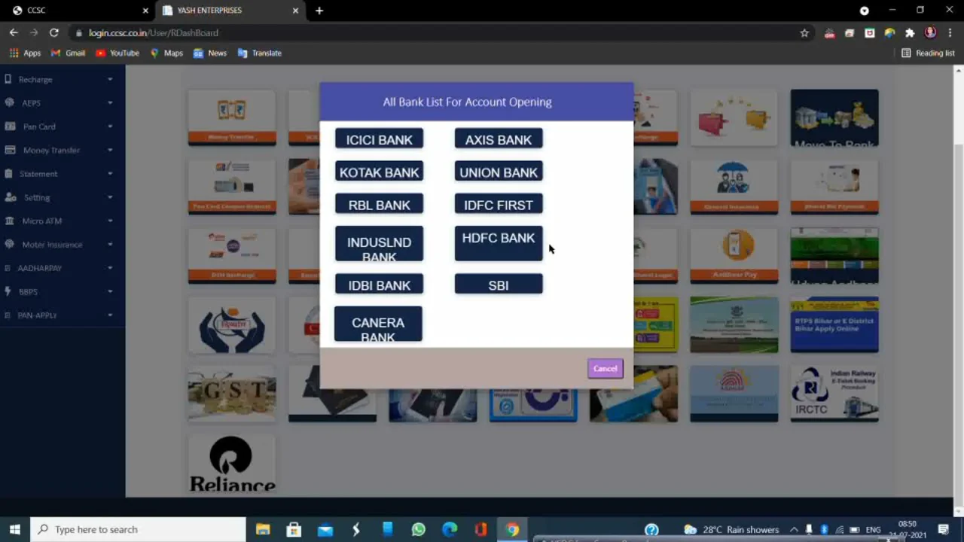Open the Windows Start menu
Screen dimensions: 964x542
[x=14, y=529]
